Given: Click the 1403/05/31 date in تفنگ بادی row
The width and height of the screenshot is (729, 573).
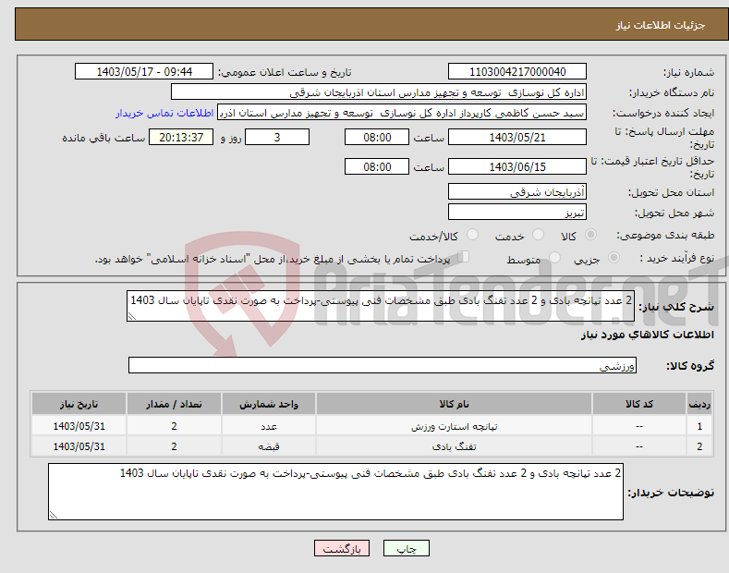Looking at the screenshot, I should [x=79, y=446].
